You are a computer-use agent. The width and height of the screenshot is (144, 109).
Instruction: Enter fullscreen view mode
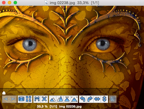coord(21,99)
